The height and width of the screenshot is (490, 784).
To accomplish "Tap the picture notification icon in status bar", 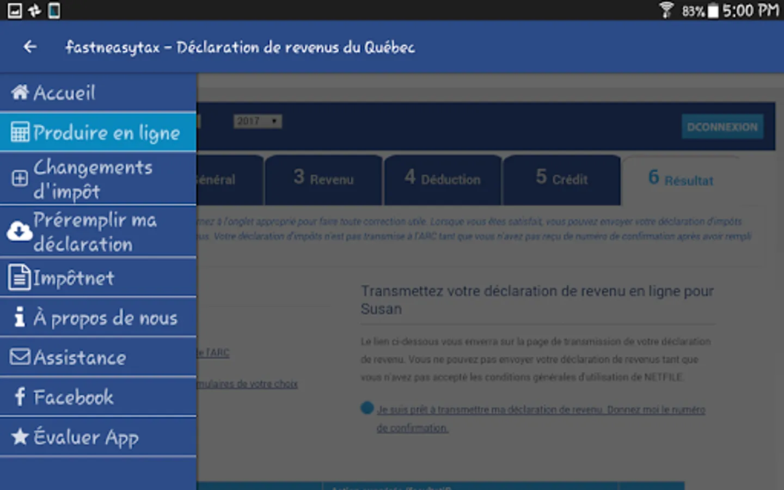I will pos(15,10).
